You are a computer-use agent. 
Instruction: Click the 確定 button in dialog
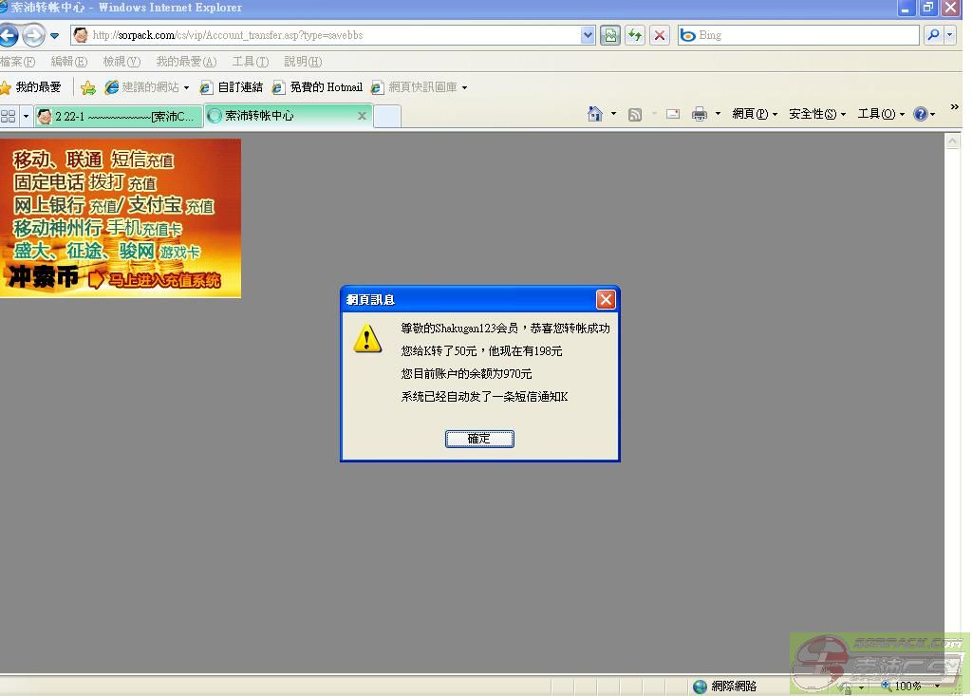479,439
